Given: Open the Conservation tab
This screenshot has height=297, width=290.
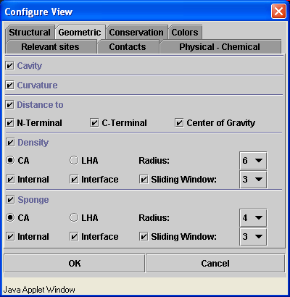Looking at the screenshot, I should pos(136,33).
